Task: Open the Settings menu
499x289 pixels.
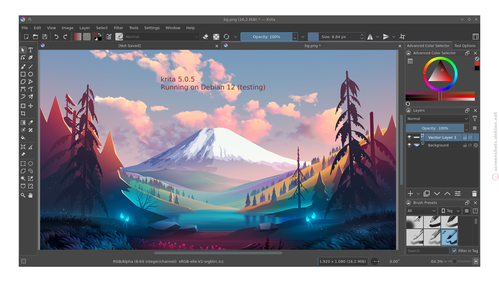Action: click(x=152, y=28)
